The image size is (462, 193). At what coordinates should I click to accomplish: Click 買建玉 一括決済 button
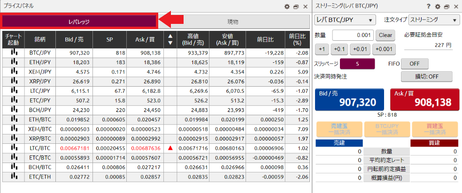[434, 129]
